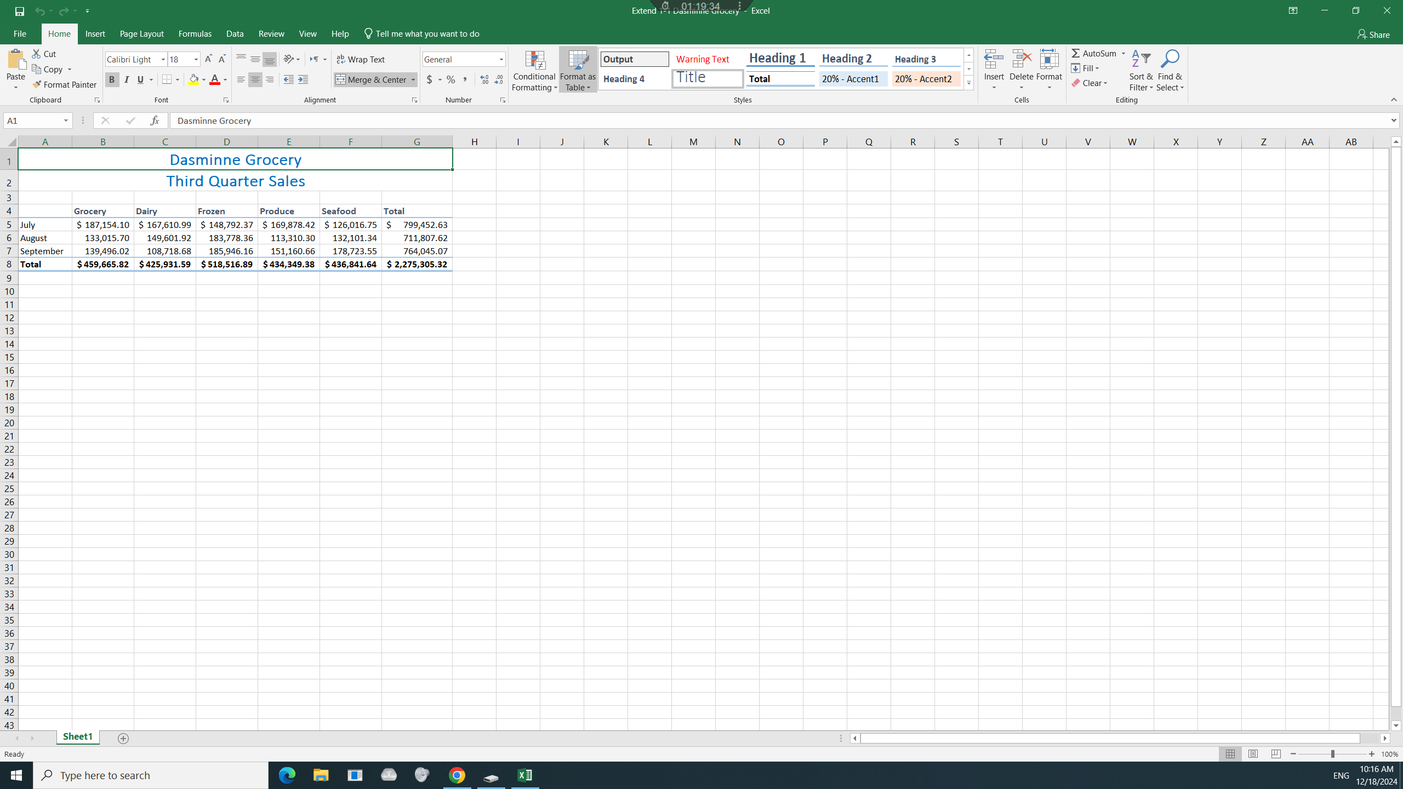The image size is (1403, 789).
Task: Open Conditional Formatting menu
Action: pos(534,71)
